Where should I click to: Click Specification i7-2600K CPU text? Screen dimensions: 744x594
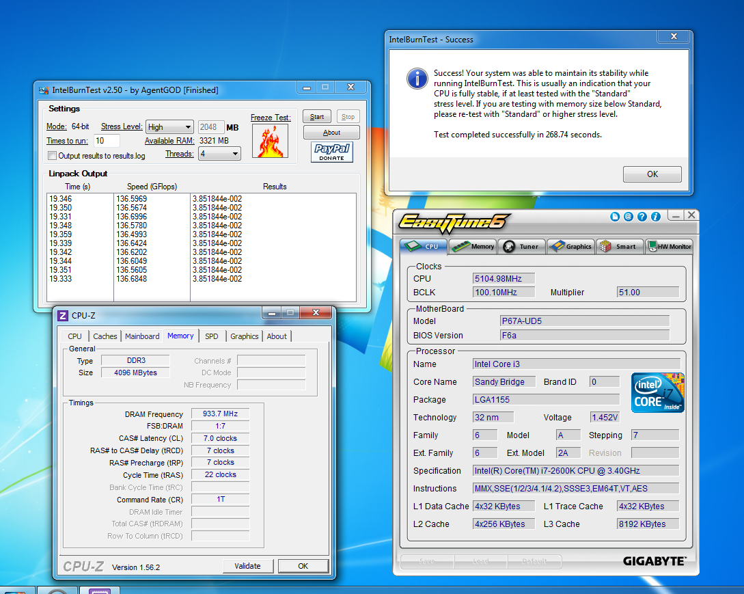(x=577, y=470)
